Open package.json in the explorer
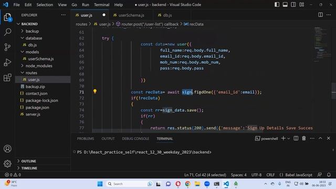 pyautogui.click(x=37, y=107)
